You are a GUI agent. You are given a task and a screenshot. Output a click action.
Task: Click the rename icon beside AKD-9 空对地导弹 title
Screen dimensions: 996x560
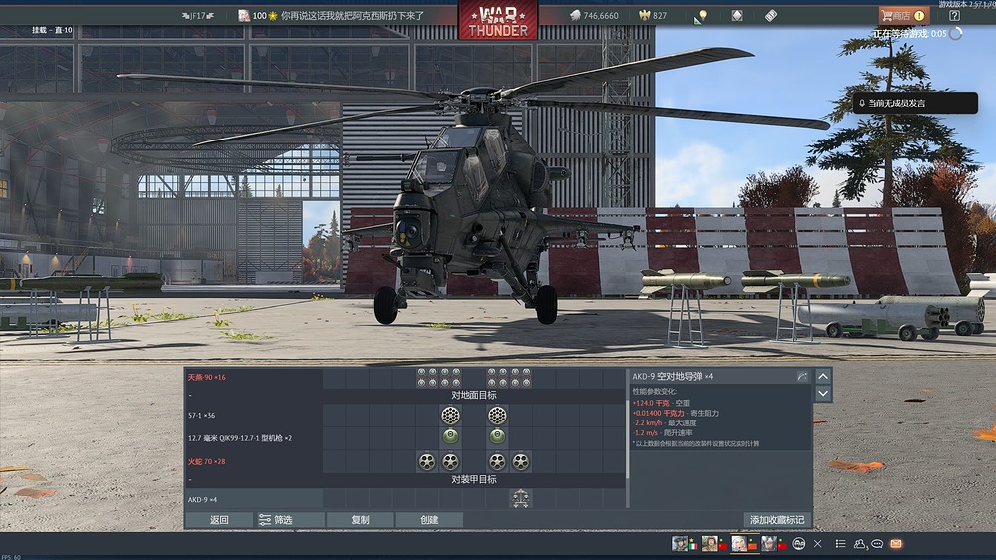(802, 377)
